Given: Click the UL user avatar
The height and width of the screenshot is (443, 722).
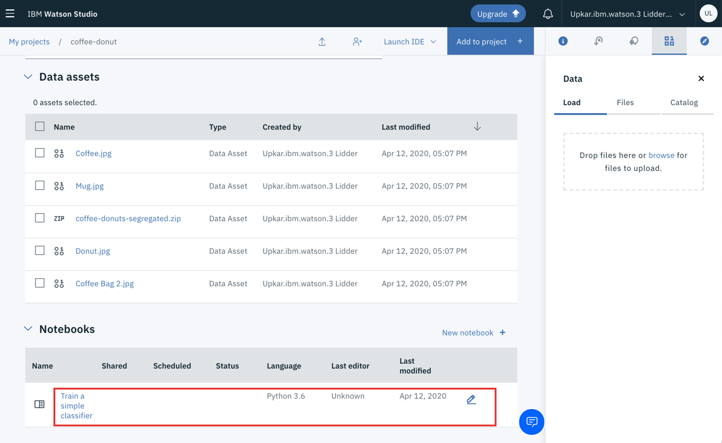Looking at the screenshot, I should [x=708, y=14].
